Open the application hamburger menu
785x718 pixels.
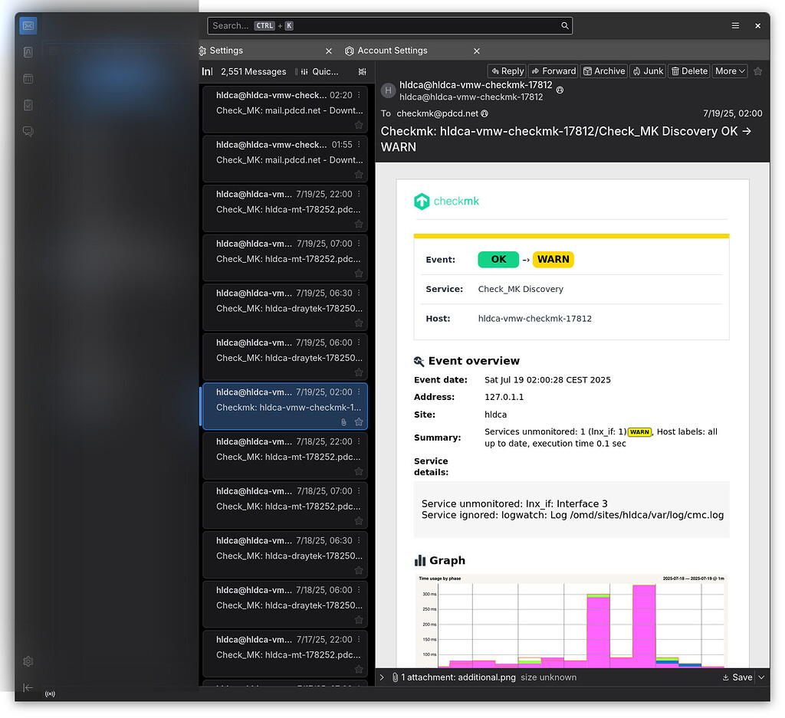tap(735, 25)
